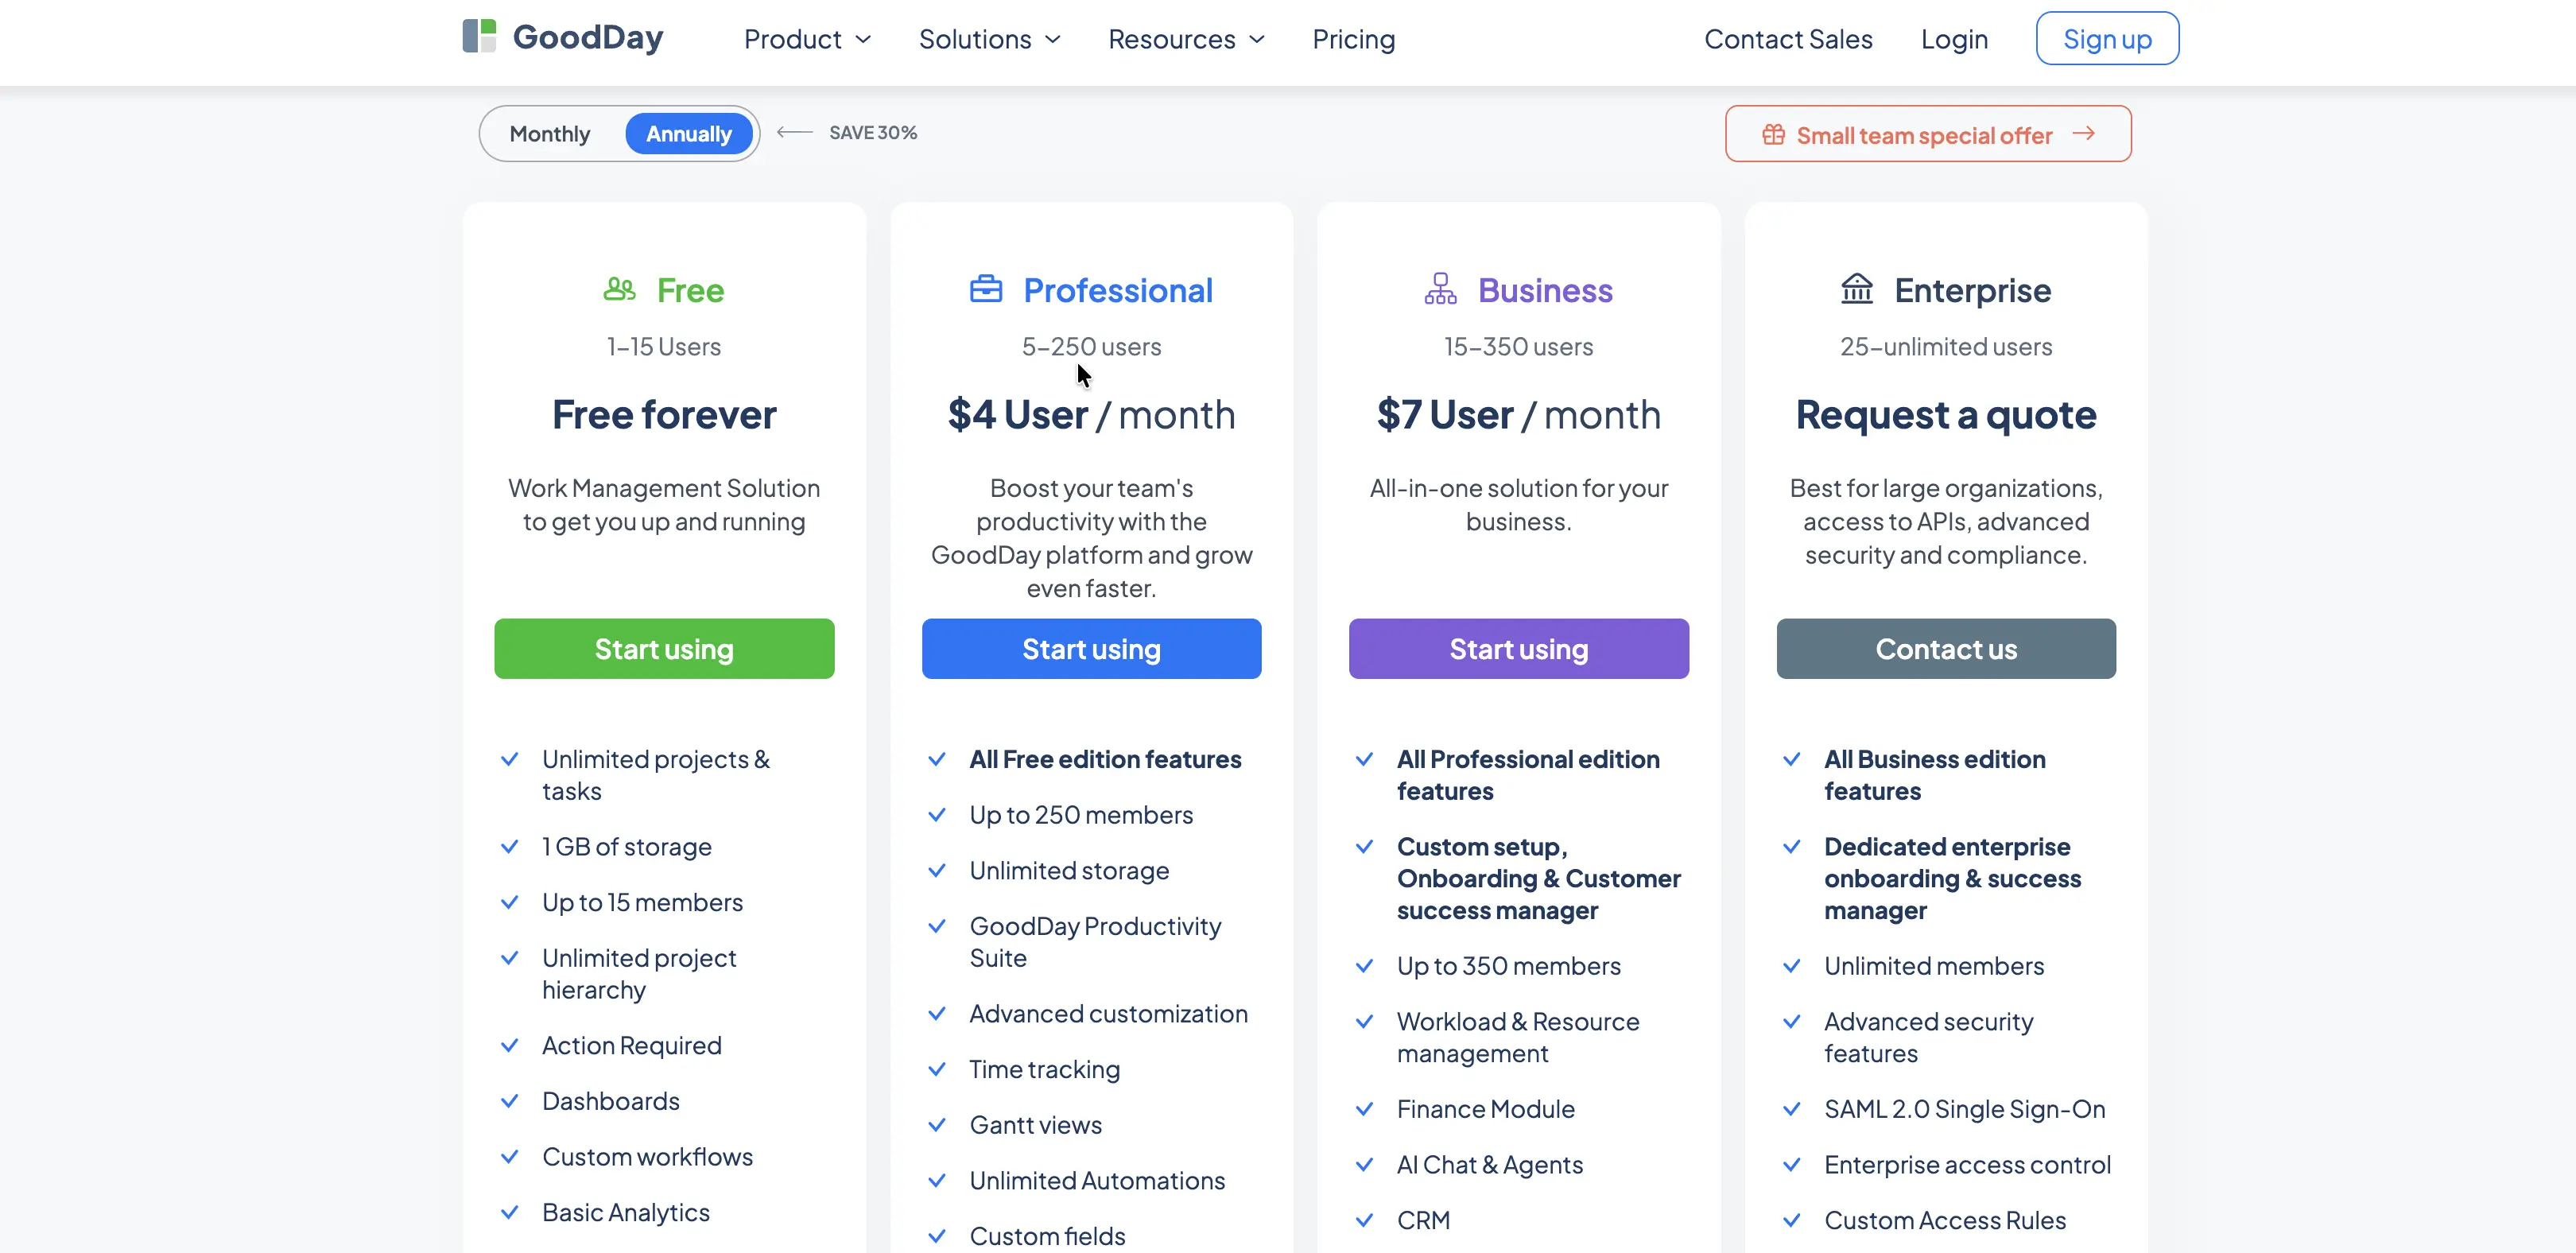Click the Sign up button
Image resolution: width=2576 pixels, height=1253 pixels.
[2107, 38]
